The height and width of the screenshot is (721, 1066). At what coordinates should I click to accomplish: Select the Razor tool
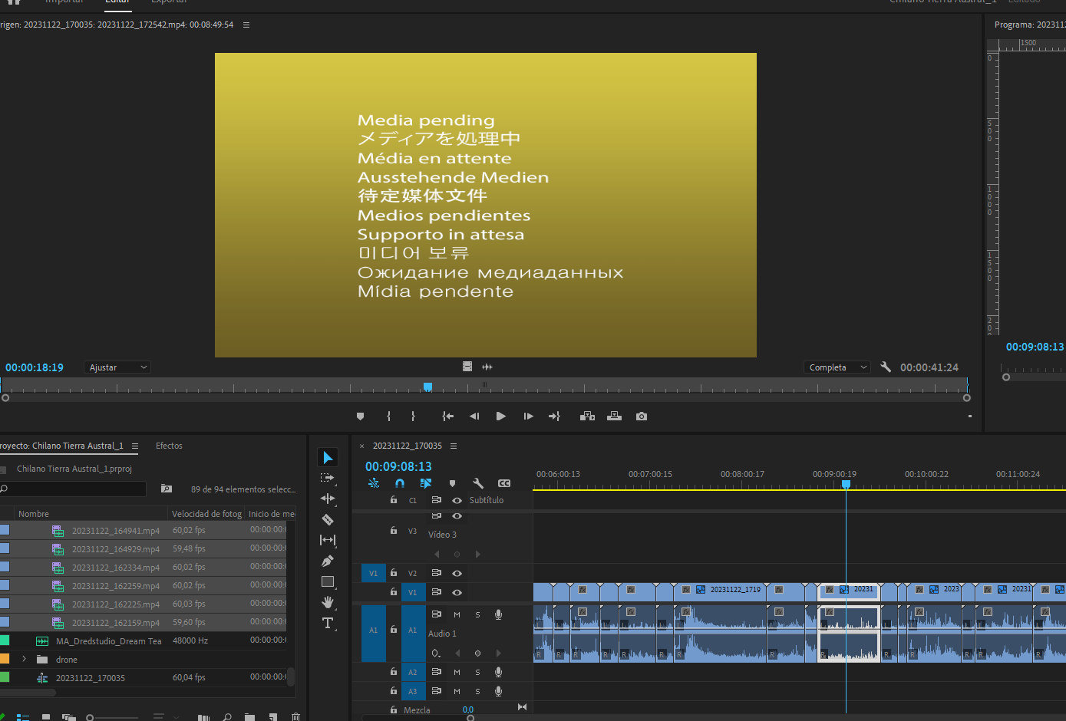pos(328,519)
